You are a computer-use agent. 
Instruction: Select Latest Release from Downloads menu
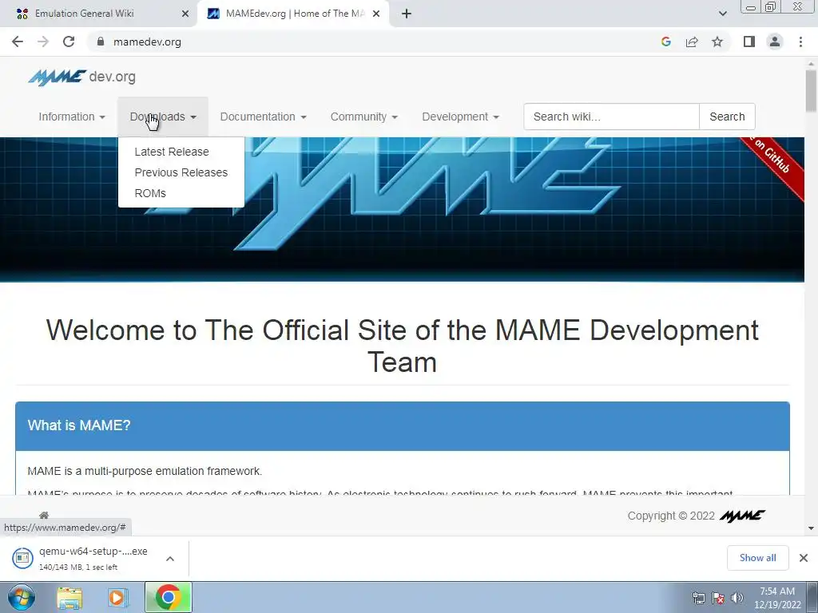172,152
